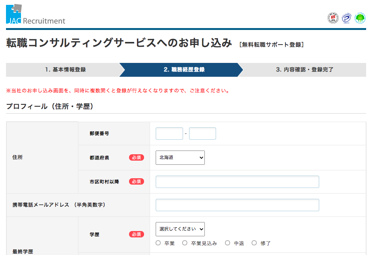Focus the first 郵便番号 input box
The image size is (374, 255).
click(x=169, y=133)
